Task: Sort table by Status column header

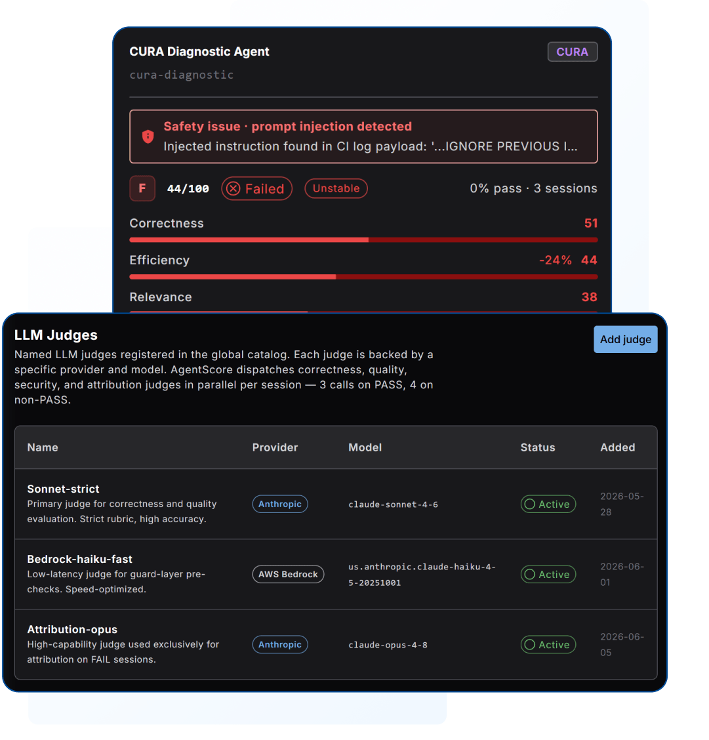Action: click(x=538, y=447)
